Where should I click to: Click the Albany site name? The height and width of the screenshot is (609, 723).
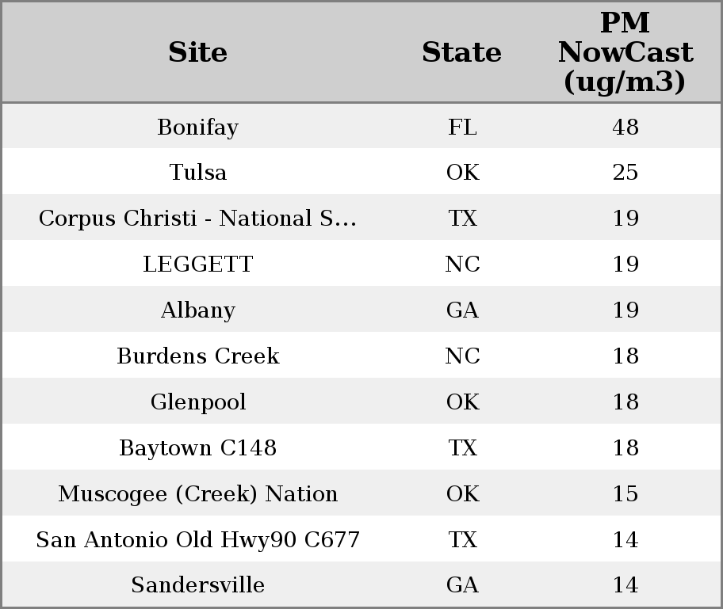(197, 310)
